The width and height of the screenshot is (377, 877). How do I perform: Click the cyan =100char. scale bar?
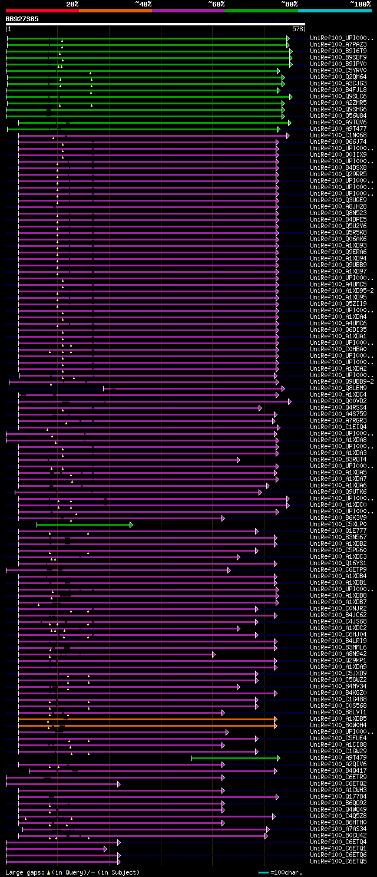tap(263, 872)
